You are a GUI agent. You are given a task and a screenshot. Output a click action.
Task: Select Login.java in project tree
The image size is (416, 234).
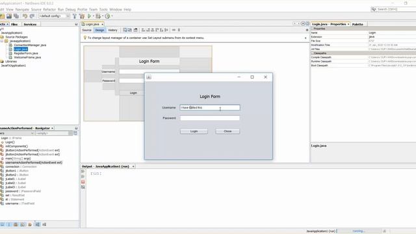tap(21, 49)
